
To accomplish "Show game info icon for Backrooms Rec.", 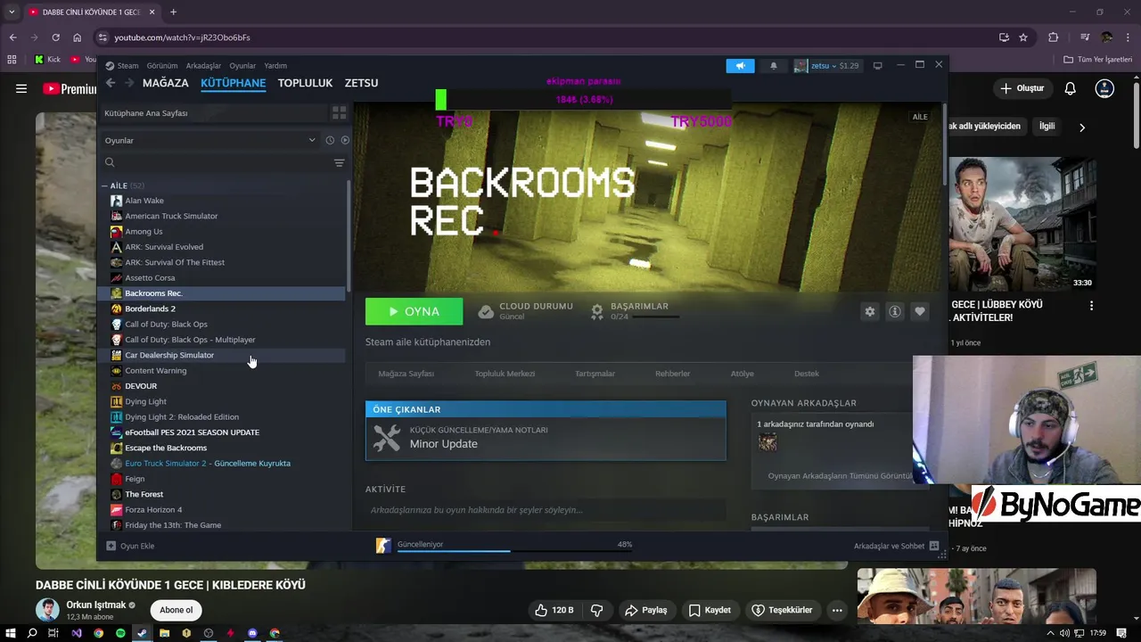I will (895, 311).
